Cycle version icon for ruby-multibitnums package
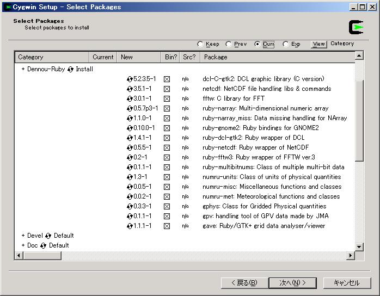 (x=130, y=168)
